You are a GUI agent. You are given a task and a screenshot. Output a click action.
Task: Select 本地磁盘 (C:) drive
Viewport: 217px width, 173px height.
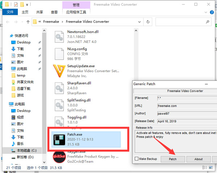pos(27,150)
